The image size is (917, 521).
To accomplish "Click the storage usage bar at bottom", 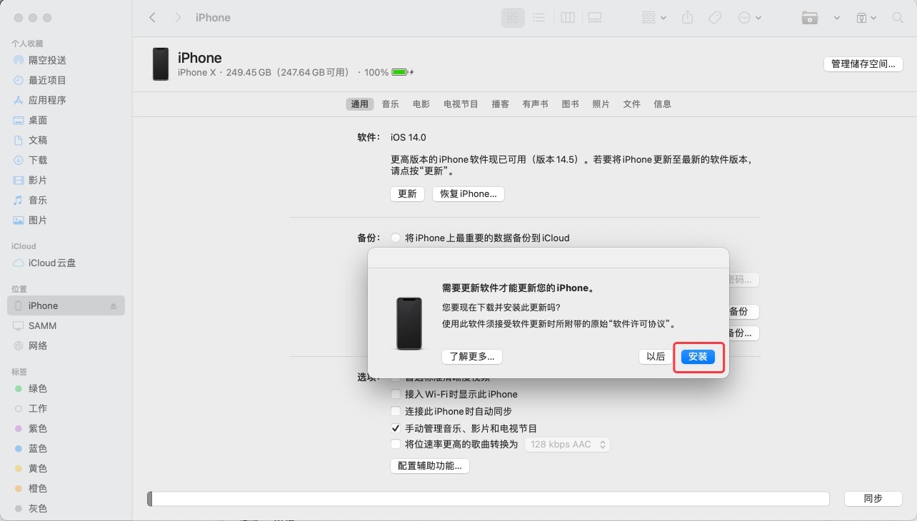I will (x=488, y=499).
